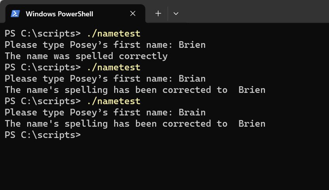Click the second ./nametest command
This screenshot has width=329, height=190.
(113, 67)
